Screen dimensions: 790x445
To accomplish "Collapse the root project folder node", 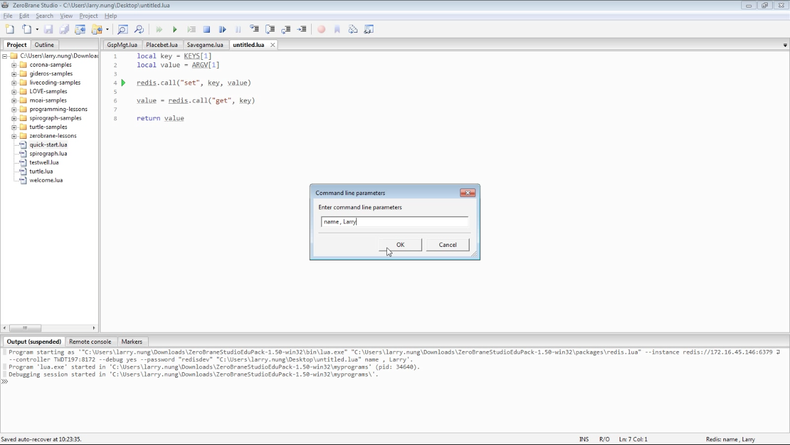I will [x=5, y=56].
